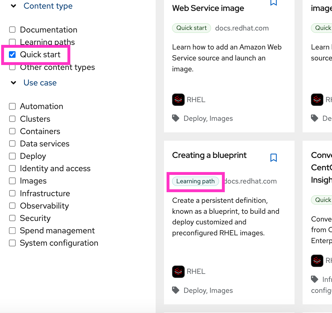Enable the Documentation content type filter
The image size is (332, 313).
tap(12, 30)
